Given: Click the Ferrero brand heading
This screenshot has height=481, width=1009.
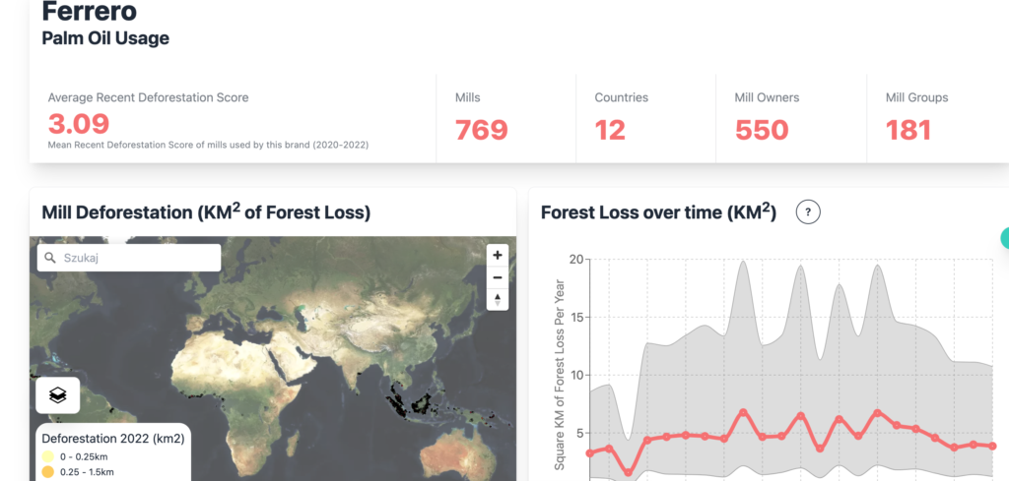Looking at the screenshot, I should coord(89,11).
